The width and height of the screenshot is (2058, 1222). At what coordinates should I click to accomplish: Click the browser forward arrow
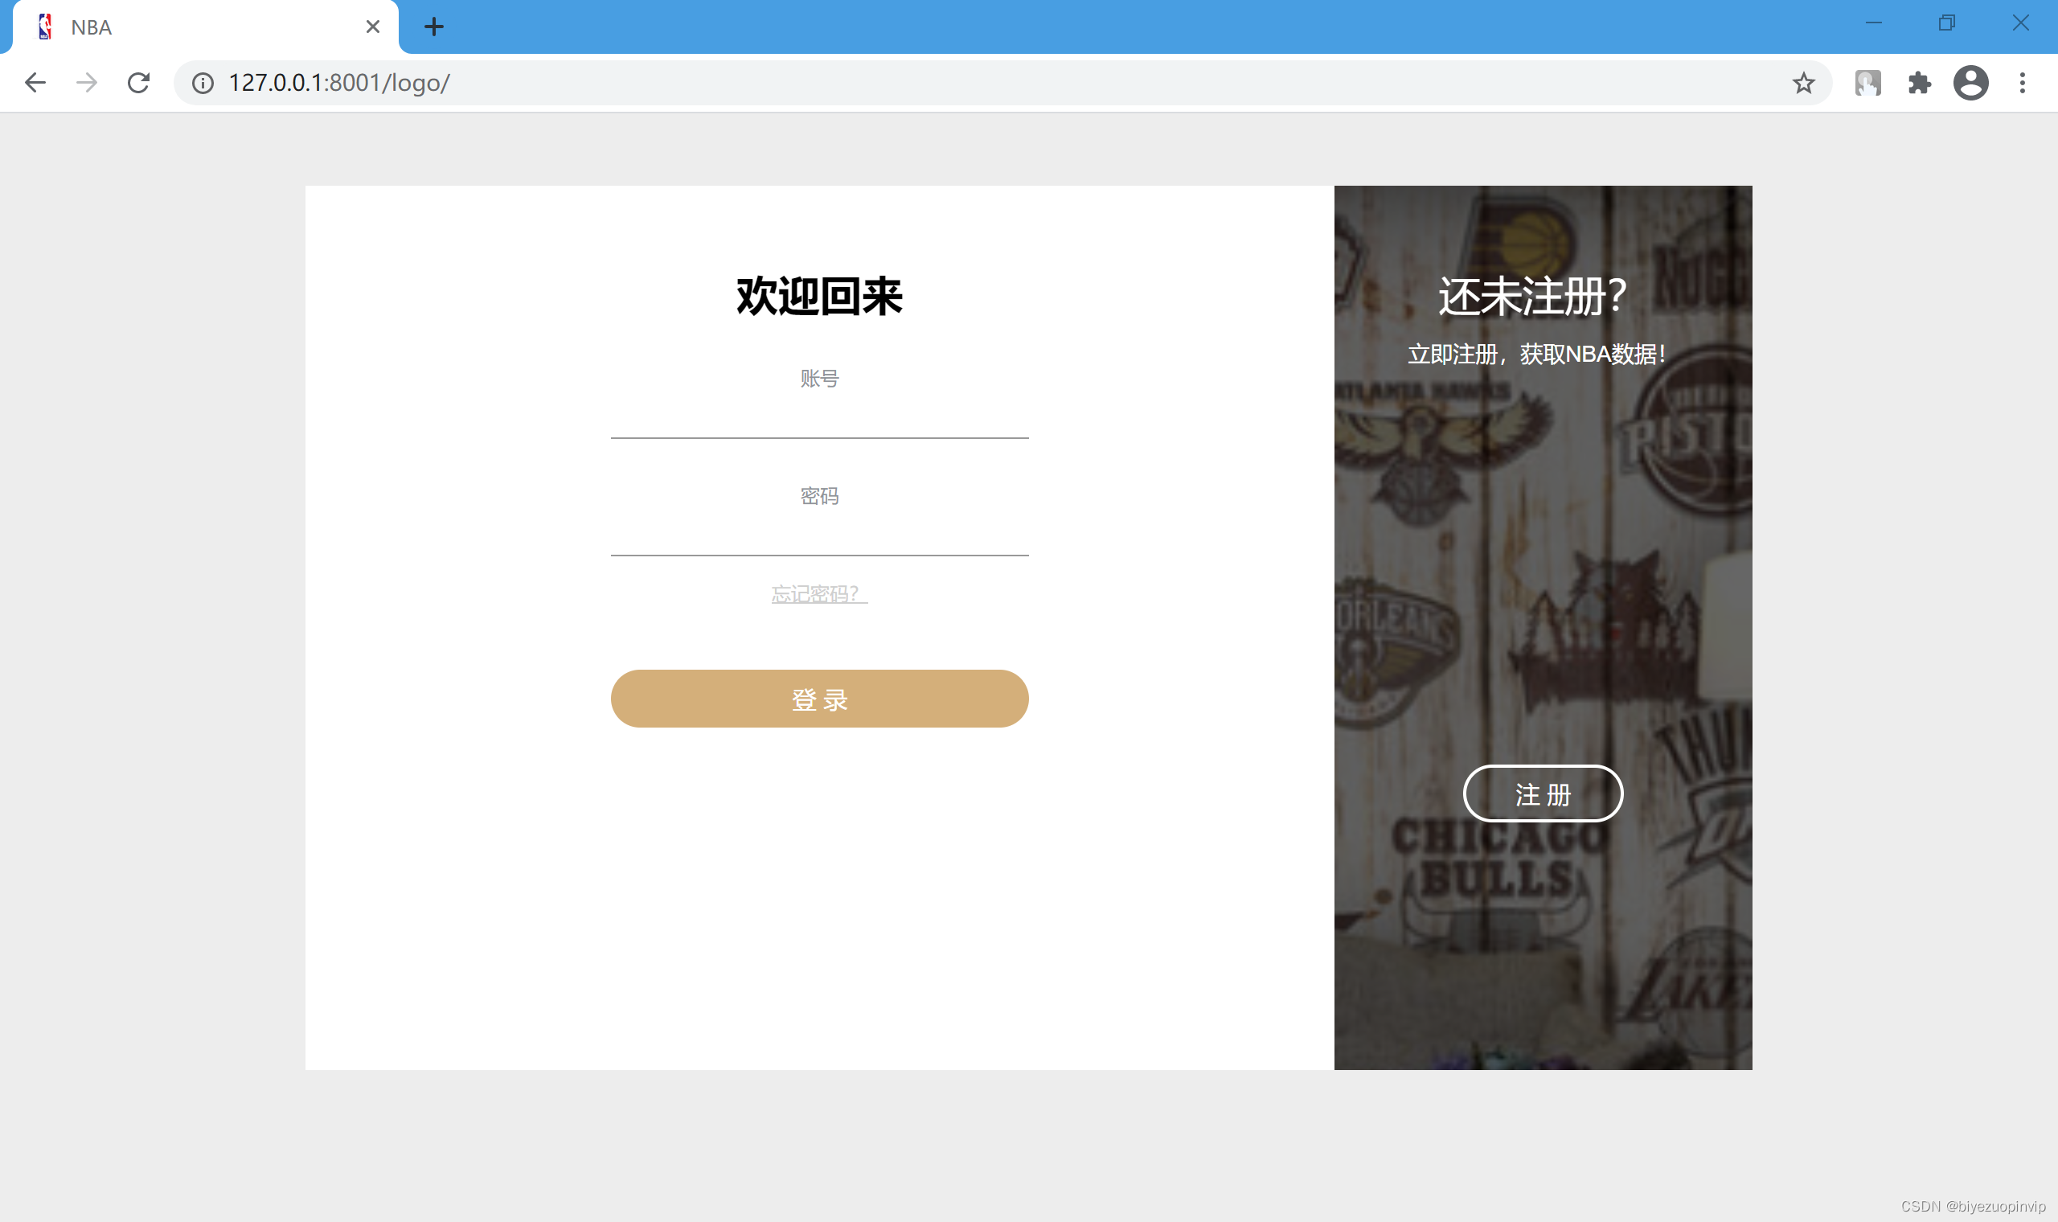click(87, 82)
